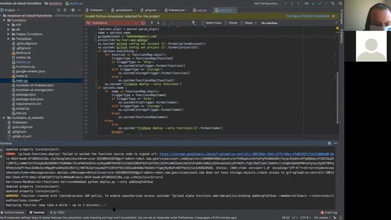Select index.js in project tree
Image resolution: width=391 pixels, height=220 pixels.
point(22,76)
